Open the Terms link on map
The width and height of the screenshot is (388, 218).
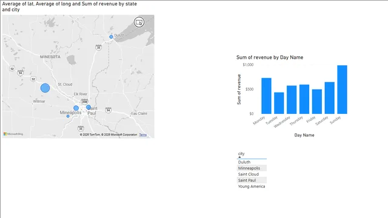(x=143, y=134)
